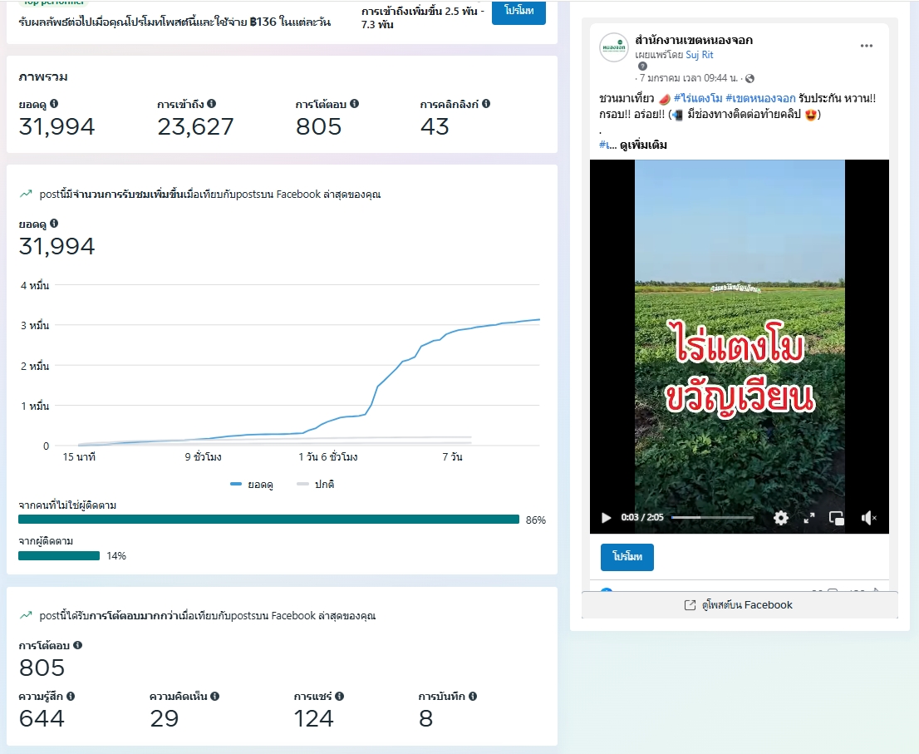The width and height of the screenshot is (919, 754).
Task: Click the non-follower 86% bar
Action: [x=268, y=519]
